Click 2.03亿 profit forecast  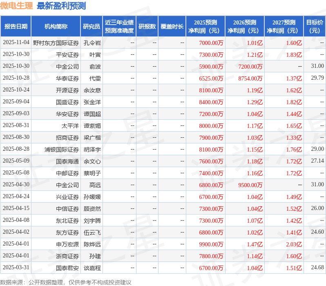point(294,245)
